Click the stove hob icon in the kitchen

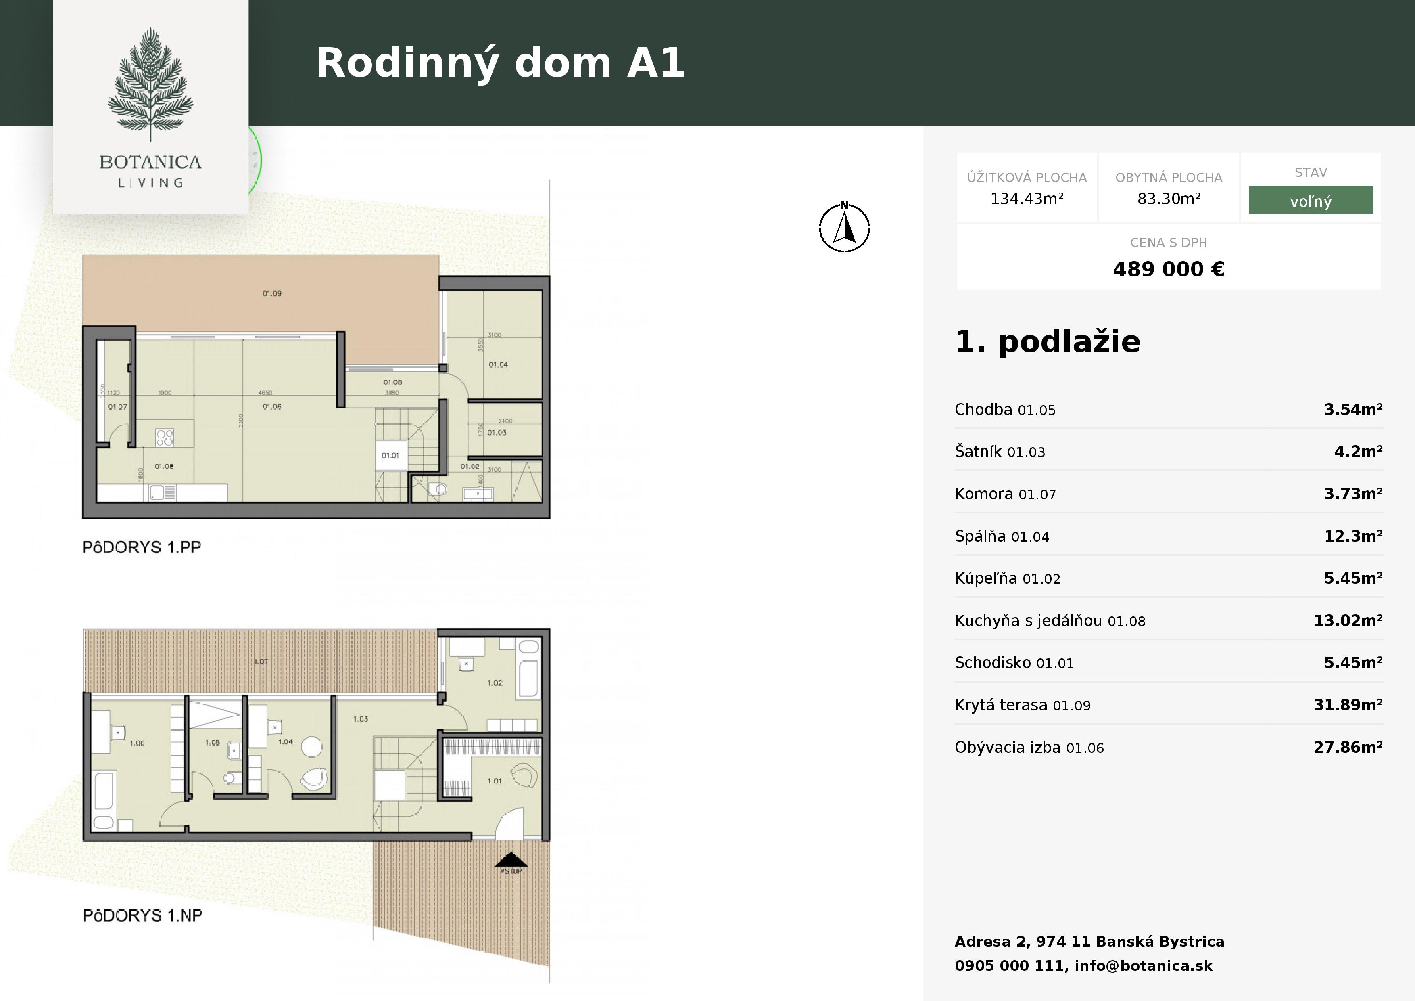click(165, 438)
